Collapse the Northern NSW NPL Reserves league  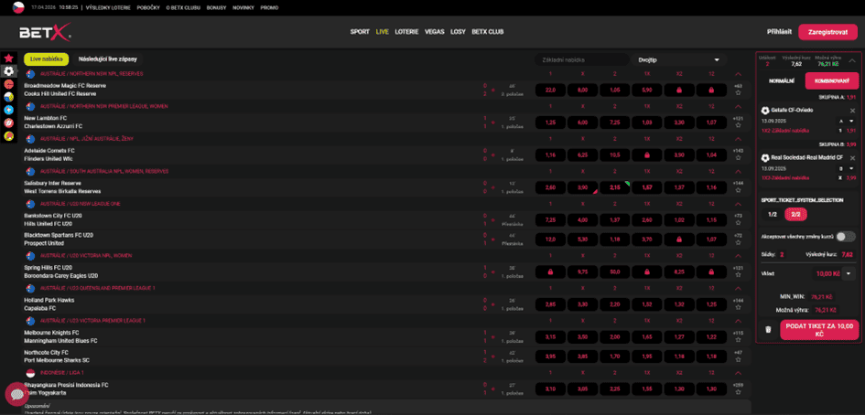tap(738, 74)
